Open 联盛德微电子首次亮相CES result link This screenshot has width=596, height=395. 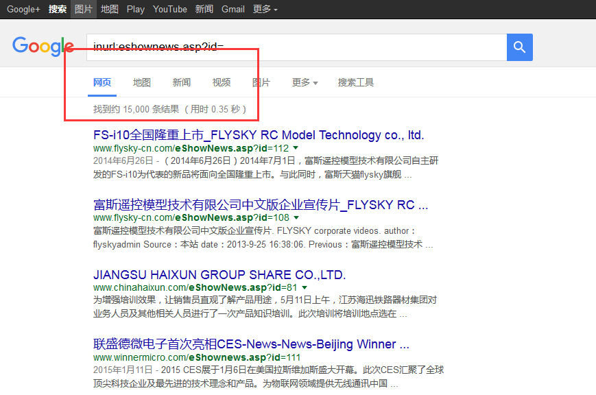click(x=251, y=344)
